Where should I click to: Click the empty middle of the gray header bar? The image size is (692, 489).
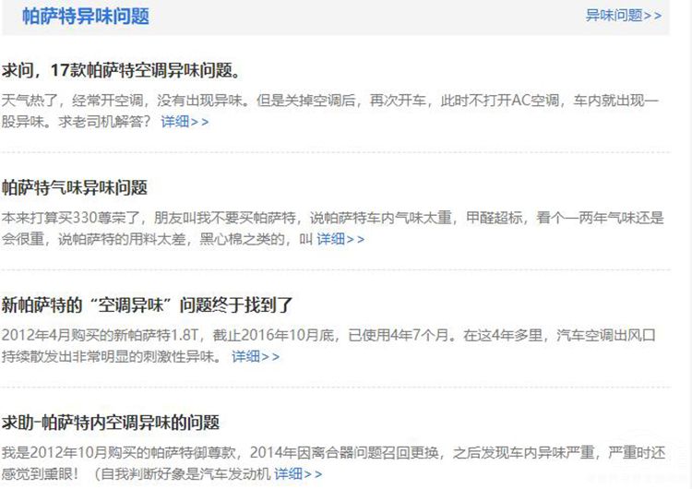click(369, 17)
